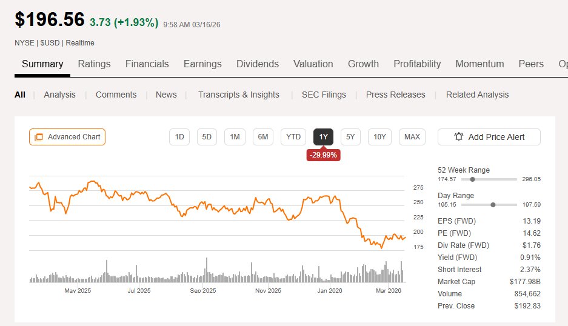Switch to the Growth tab
The height and width of the screenshot is (326, 568).
click(363, 64)
